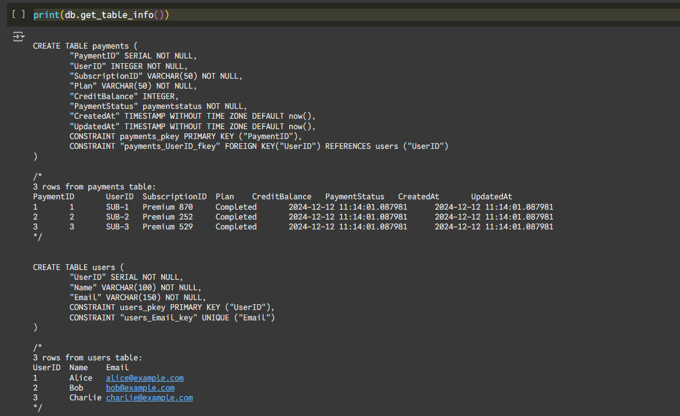
Task: Click the 'CreditBalance' column header
Action: [x=282, y=197]
